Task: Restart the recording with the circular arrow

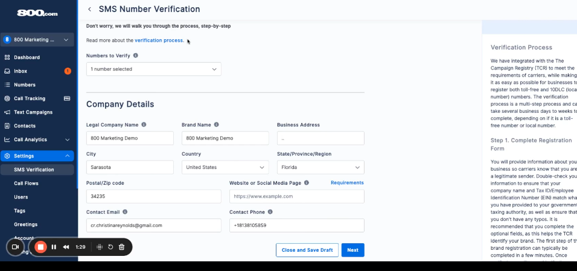Action: coord(110,247)
